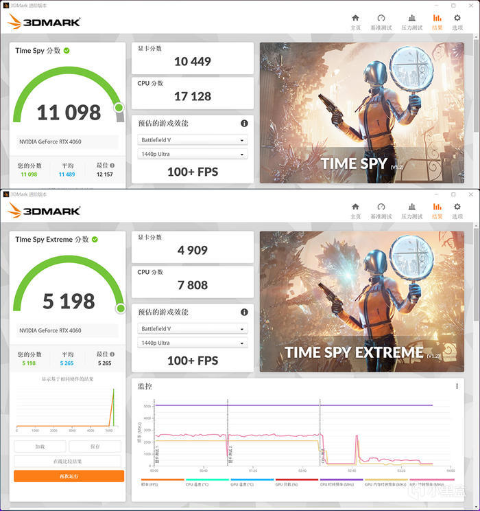Click the orange run-again button
Image resolution: width=480 pixels, height=511 pixels.
69,476
